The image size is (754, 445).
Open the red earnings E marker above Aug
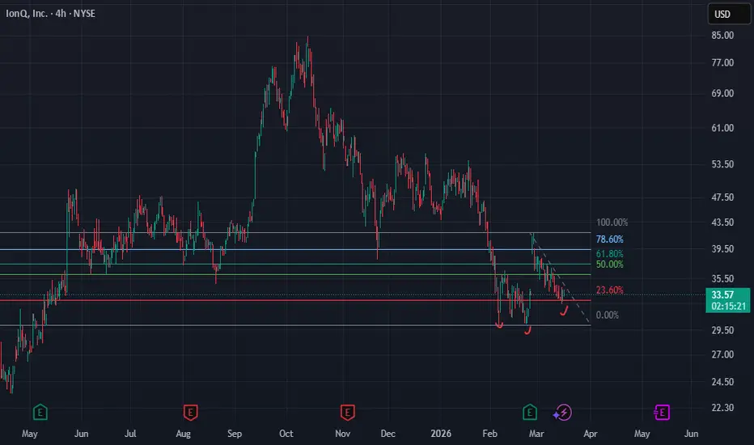coord(190,413)
